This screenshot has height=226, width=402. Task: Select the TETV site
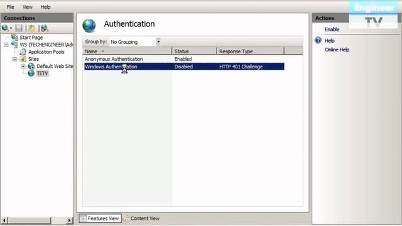point(42,73)
